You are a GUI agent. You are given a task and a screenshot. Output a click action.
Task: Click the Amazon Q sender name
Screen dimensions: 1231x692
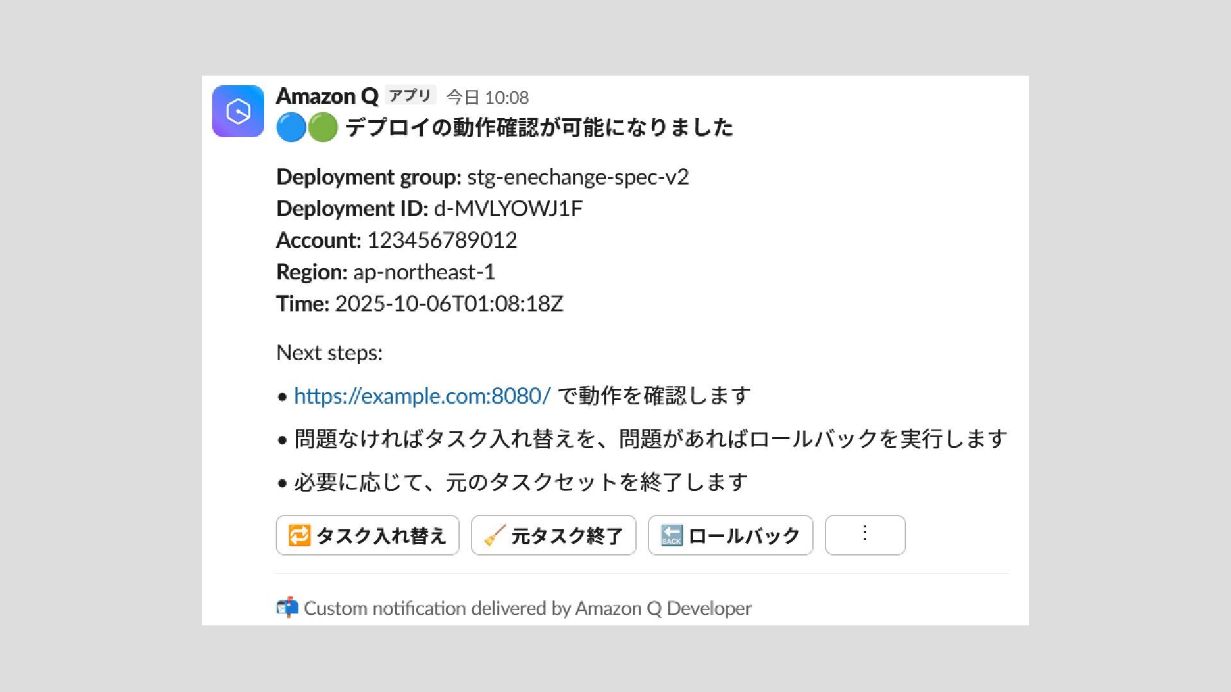(x=327, y=96)
